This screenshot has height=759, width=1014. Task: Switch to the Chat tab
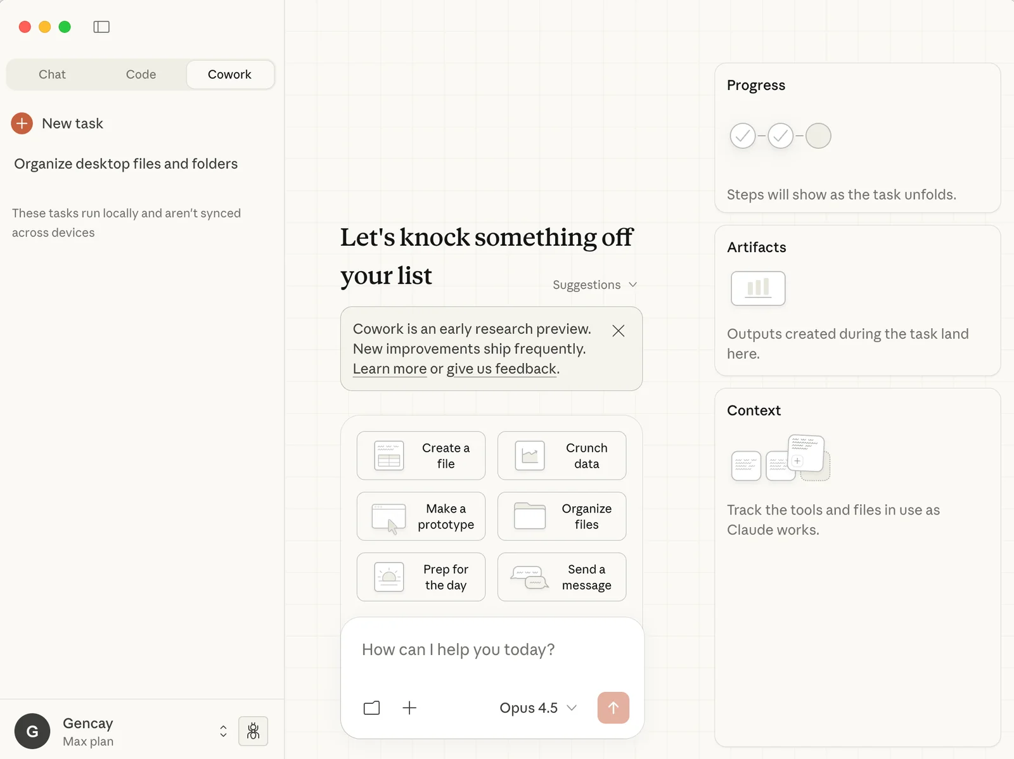(x=52, y=75)
